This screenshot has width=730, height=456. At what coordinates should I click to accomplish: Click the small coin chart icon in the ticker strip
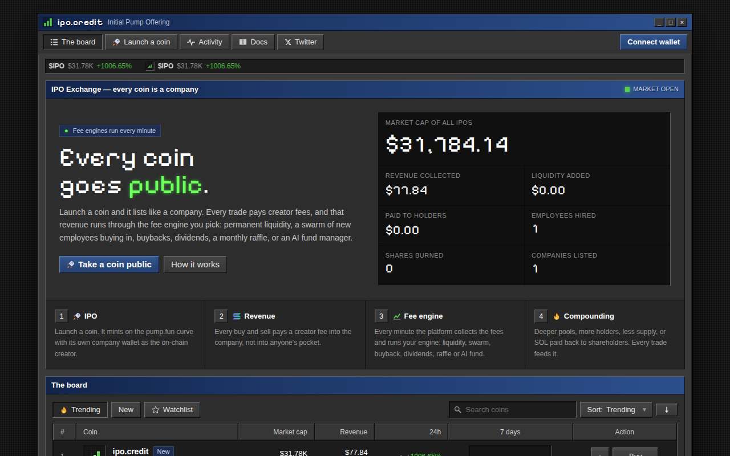[150, 66]
